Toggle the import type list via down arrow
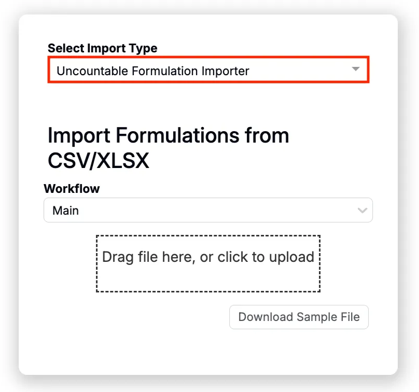Screen dimensions: 419x392 [x=355, y=69]
